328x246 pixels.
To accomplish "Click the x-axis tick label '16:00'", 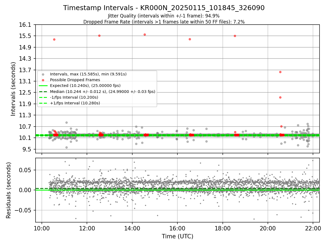I will 177,228.
